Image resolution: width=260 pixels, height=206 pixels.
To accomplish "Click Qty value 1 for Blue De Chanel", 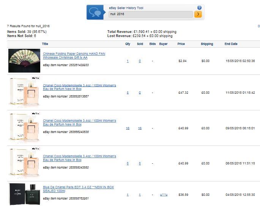I will (128, 195).
